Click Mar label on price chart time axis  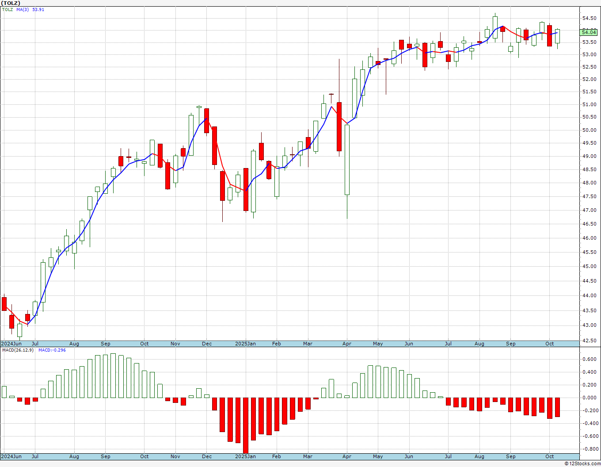(308, 344)
